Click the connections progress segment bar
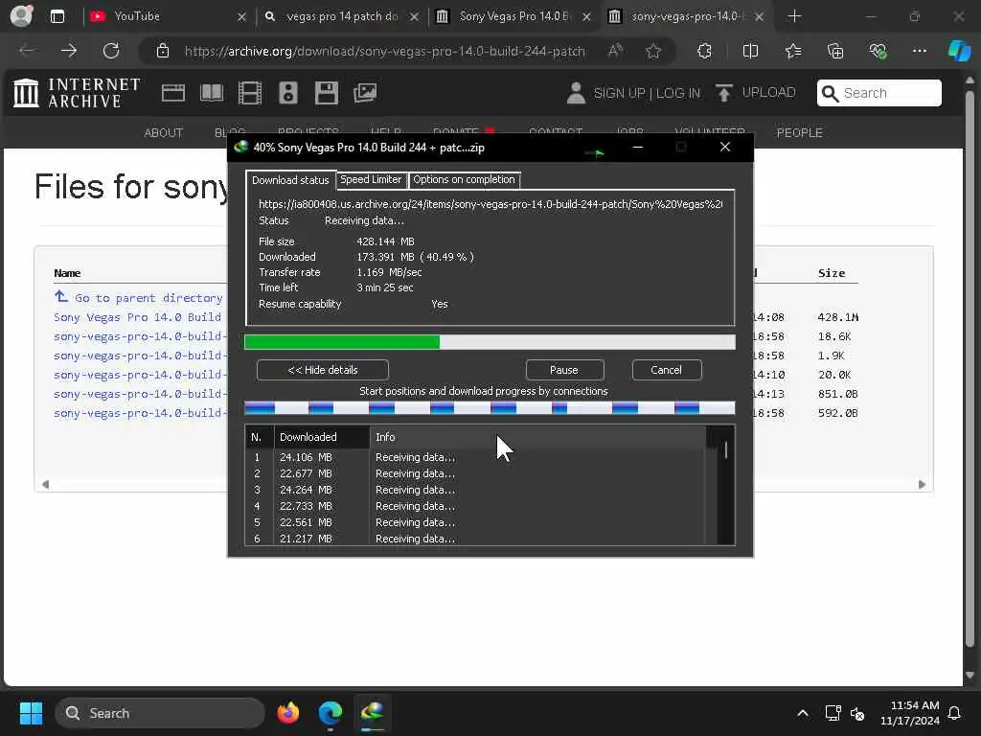 [x=490, y=408]
